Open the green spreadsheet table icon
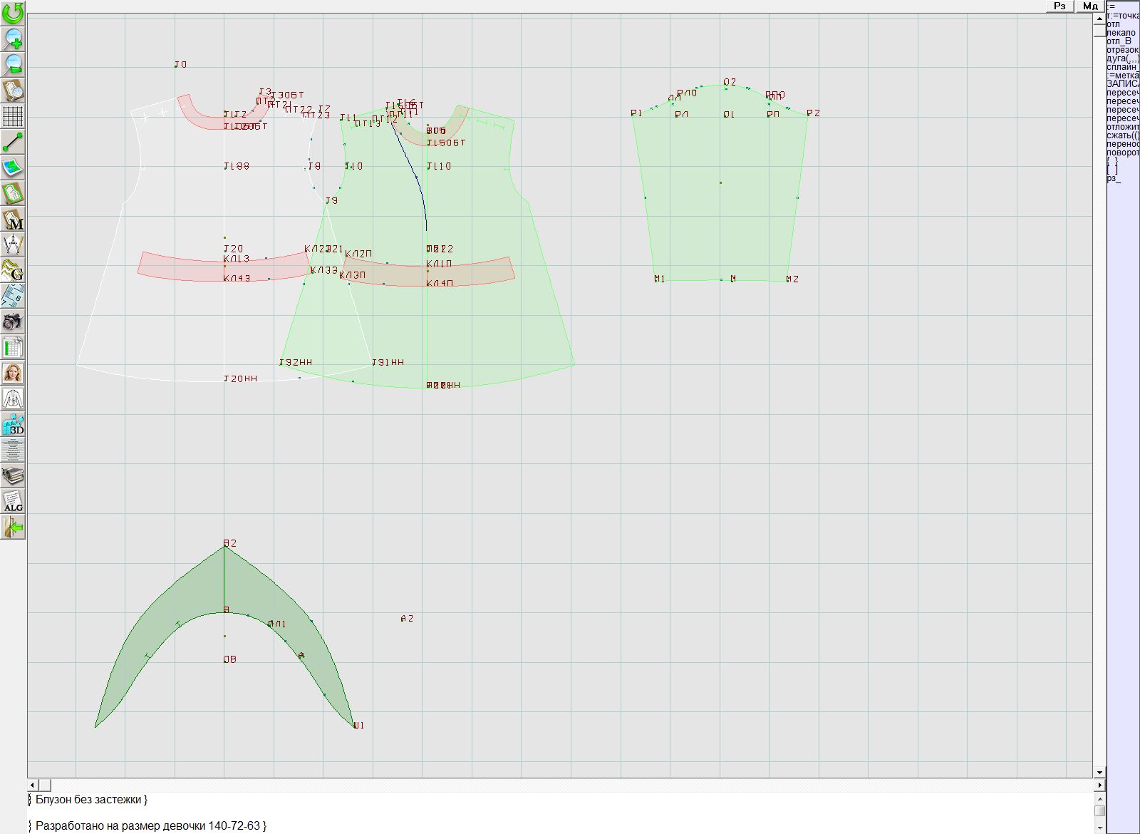Image resolution: width=1140 pixels, height=834 pixels. [13, 348]
